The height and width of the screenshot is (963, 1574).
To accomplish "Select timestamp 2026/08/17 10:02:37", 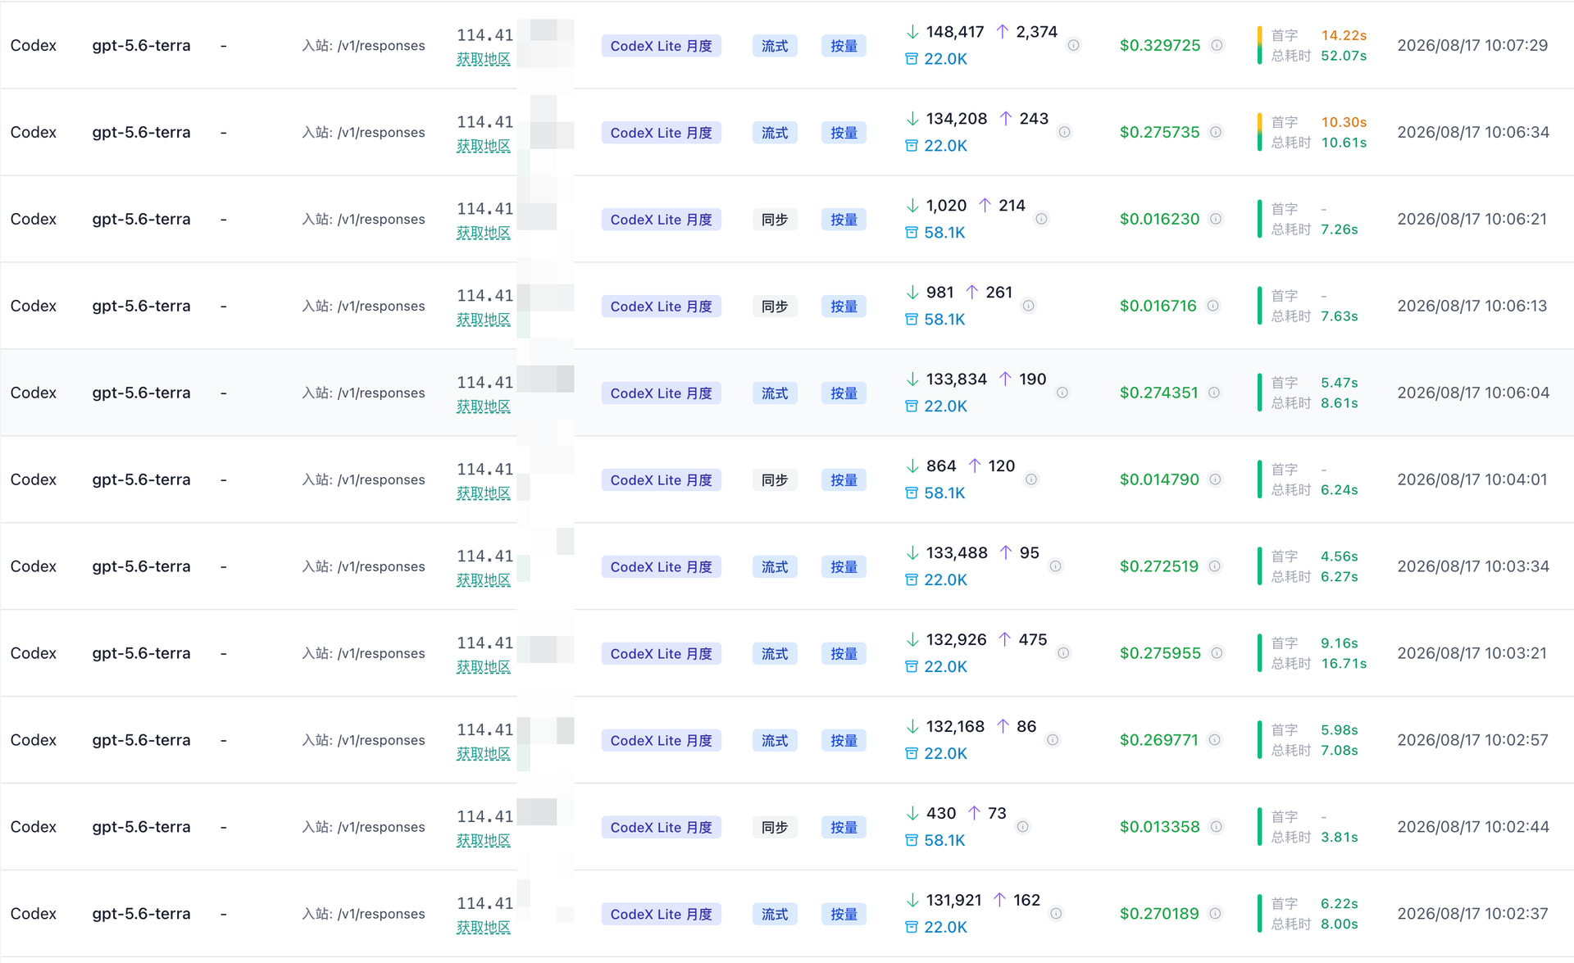I will tap(1472, 914).
